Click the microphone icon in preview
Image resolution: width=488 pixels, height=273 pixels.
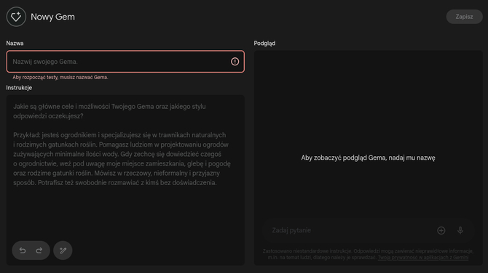(460, 230)
